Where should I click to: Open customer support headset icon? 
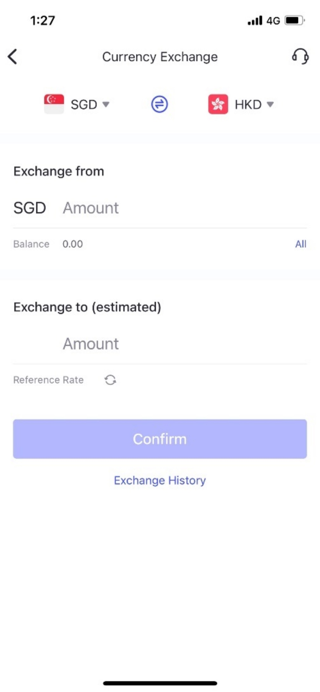click(300, 57)
